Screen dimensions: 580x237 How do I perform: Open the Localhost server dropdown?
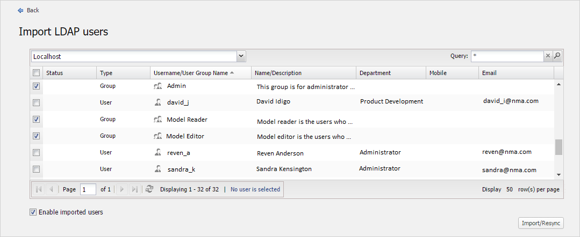(241, 56)
